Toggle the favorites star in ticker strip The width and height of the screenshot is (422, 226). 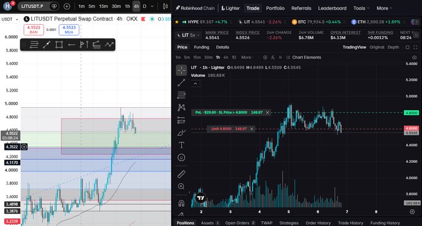click(x=177, y=22)
